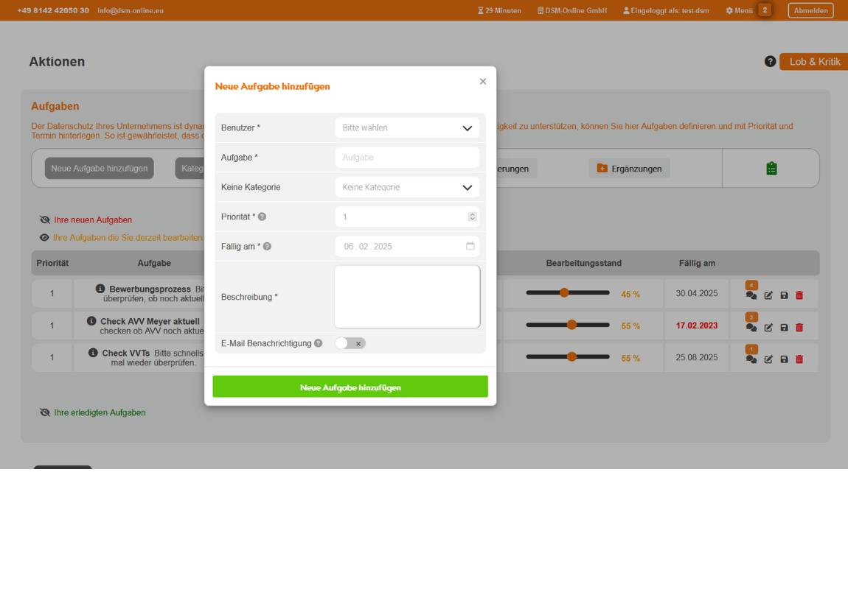Expand the Keine Kategorie dropdown

pos(406,188)
